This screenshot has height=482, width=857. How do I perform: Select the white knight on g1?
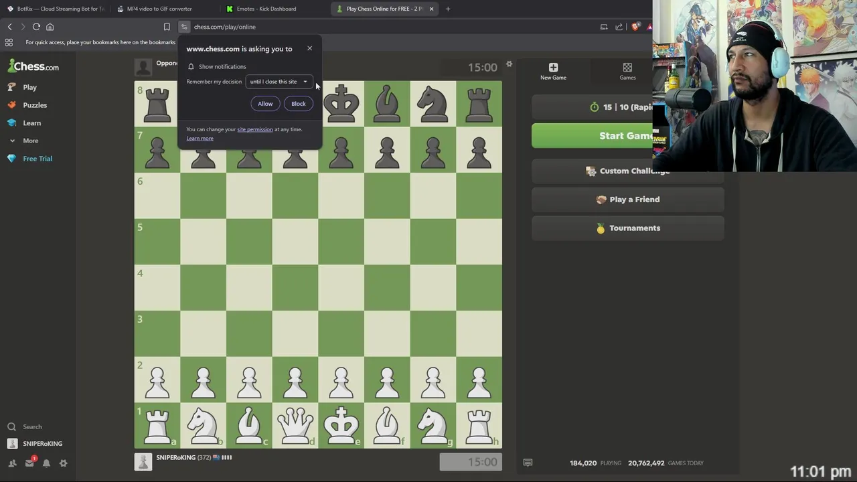(x=433, y=426)
